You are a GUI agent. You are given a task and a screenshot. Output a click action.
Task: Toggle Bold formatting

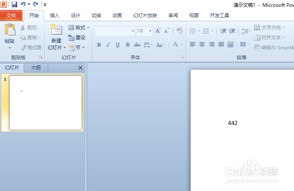click(99, 45)
